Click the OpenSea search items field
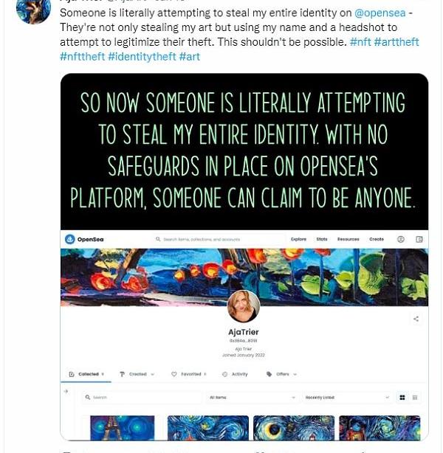 coord(220,239)
